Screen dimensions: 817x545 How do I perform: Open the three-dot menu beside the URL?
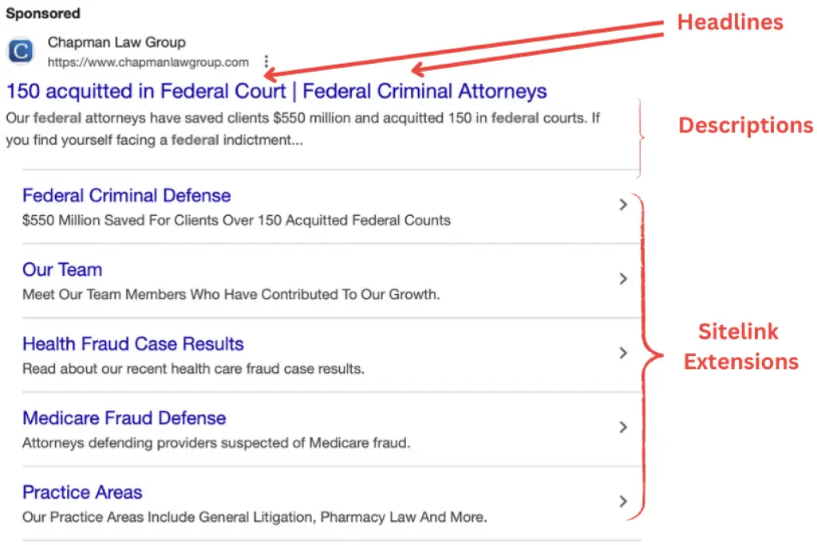(x=266, y=61)
